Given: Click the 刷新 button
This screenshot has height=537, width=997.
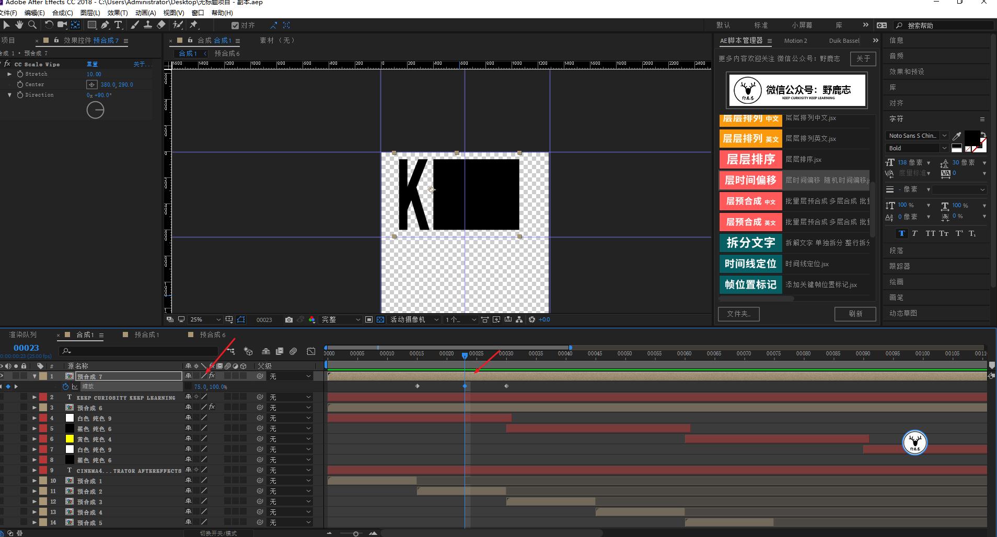Looking at the screenshot, I should [855, 314].
